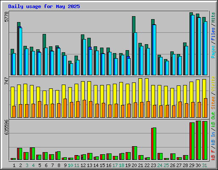Click day label 21 on the x-axis
The image size is (218, 170).
coord(141,165)
